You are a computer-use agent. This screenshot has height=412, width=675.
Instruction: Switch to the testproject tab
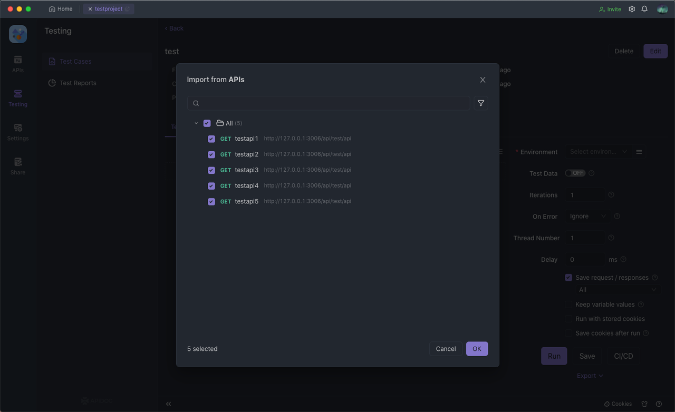click(x=109, y=9)
